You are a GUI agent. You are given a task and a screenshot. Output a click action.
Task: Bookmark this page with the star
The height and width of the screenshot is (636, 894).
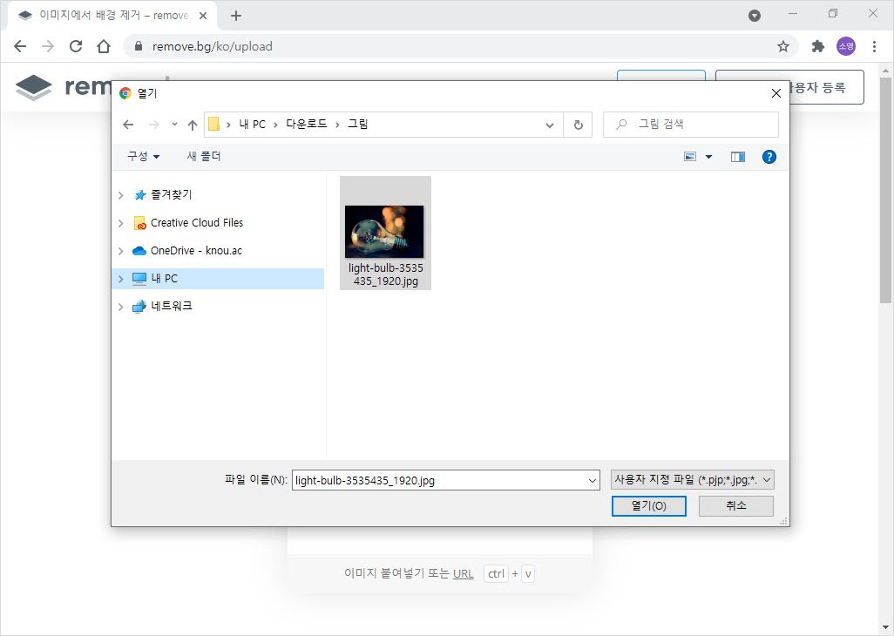(x=783, y=46)
